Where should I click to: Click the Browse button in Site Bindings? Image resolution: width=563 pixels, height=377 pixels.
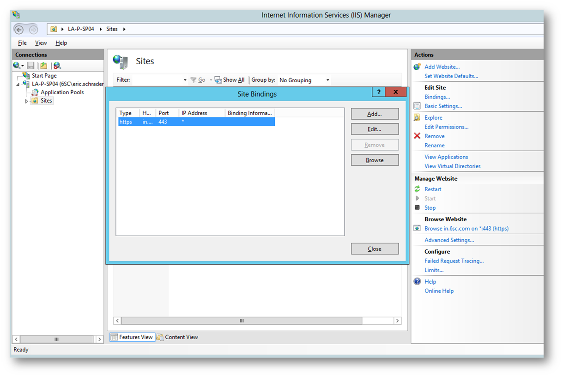pyautogui.click(x=375, y=160)
